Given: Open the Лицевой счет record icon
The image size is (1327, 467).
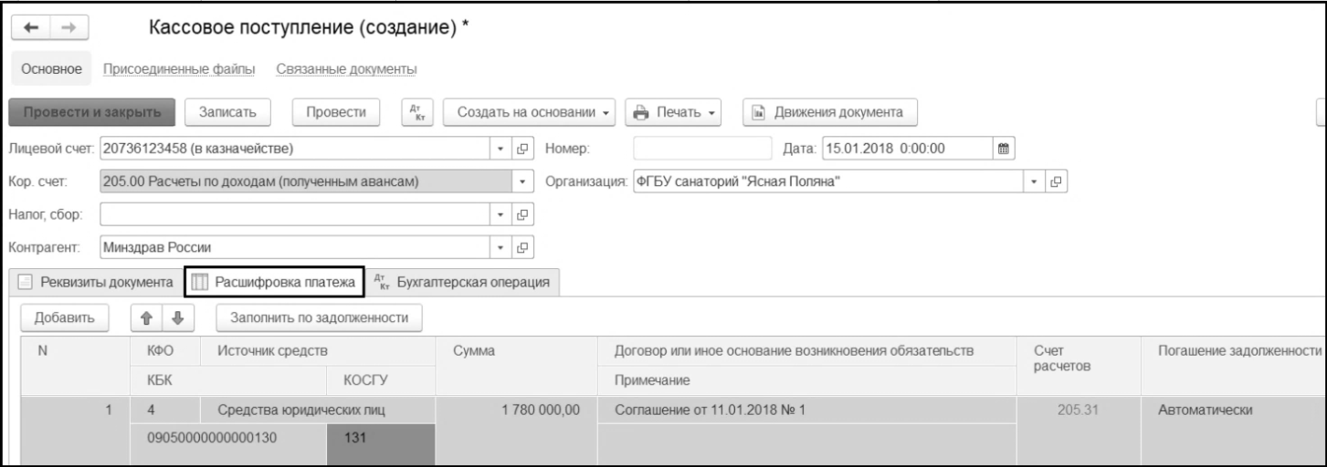Looking at the screenshot, I should point(524,148).
